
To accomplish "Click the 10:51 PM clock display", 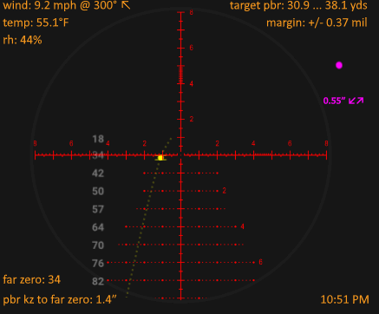I will tap(345, 299).
